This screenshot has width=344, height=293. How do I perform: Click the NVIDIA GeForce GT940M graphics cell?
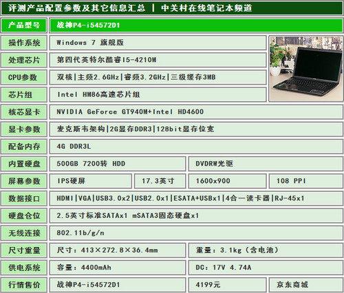tap(196, 112)
